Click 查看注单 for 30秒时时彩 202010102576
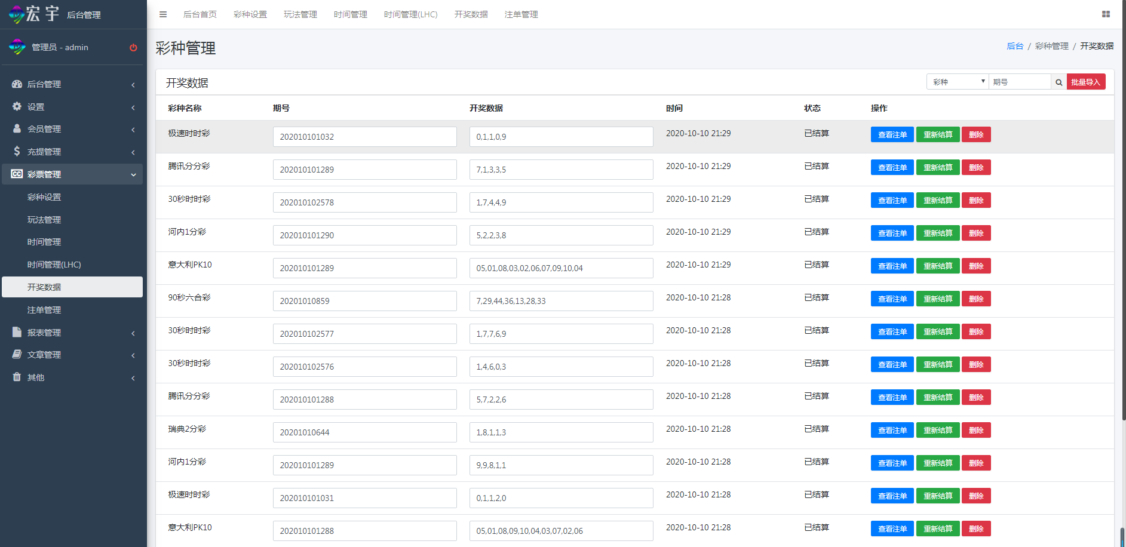Screen dimensions: 1126x547 pyautogui.click(x=892, y=364)
